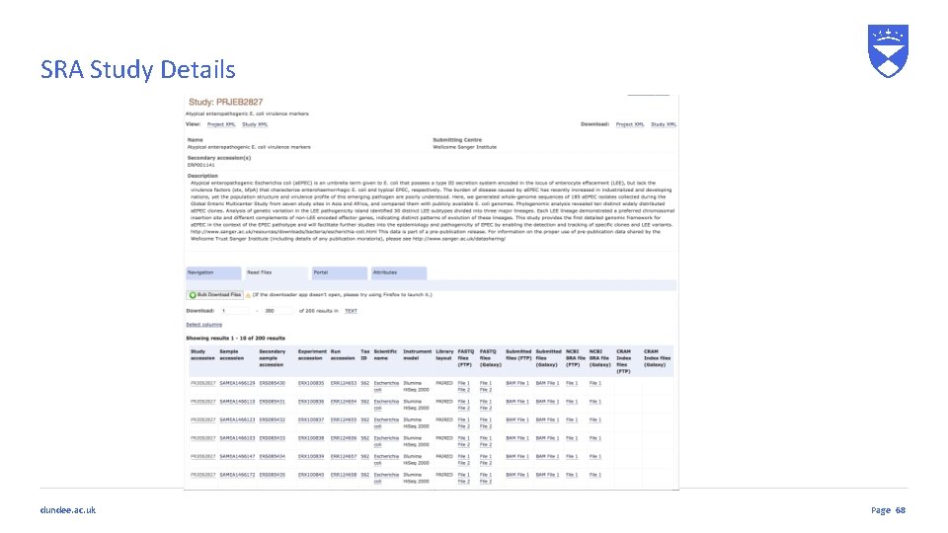Screen dimensions: 948x533
Task: Open sample accession SAMEA1466129 link
Action: point(237,383)
